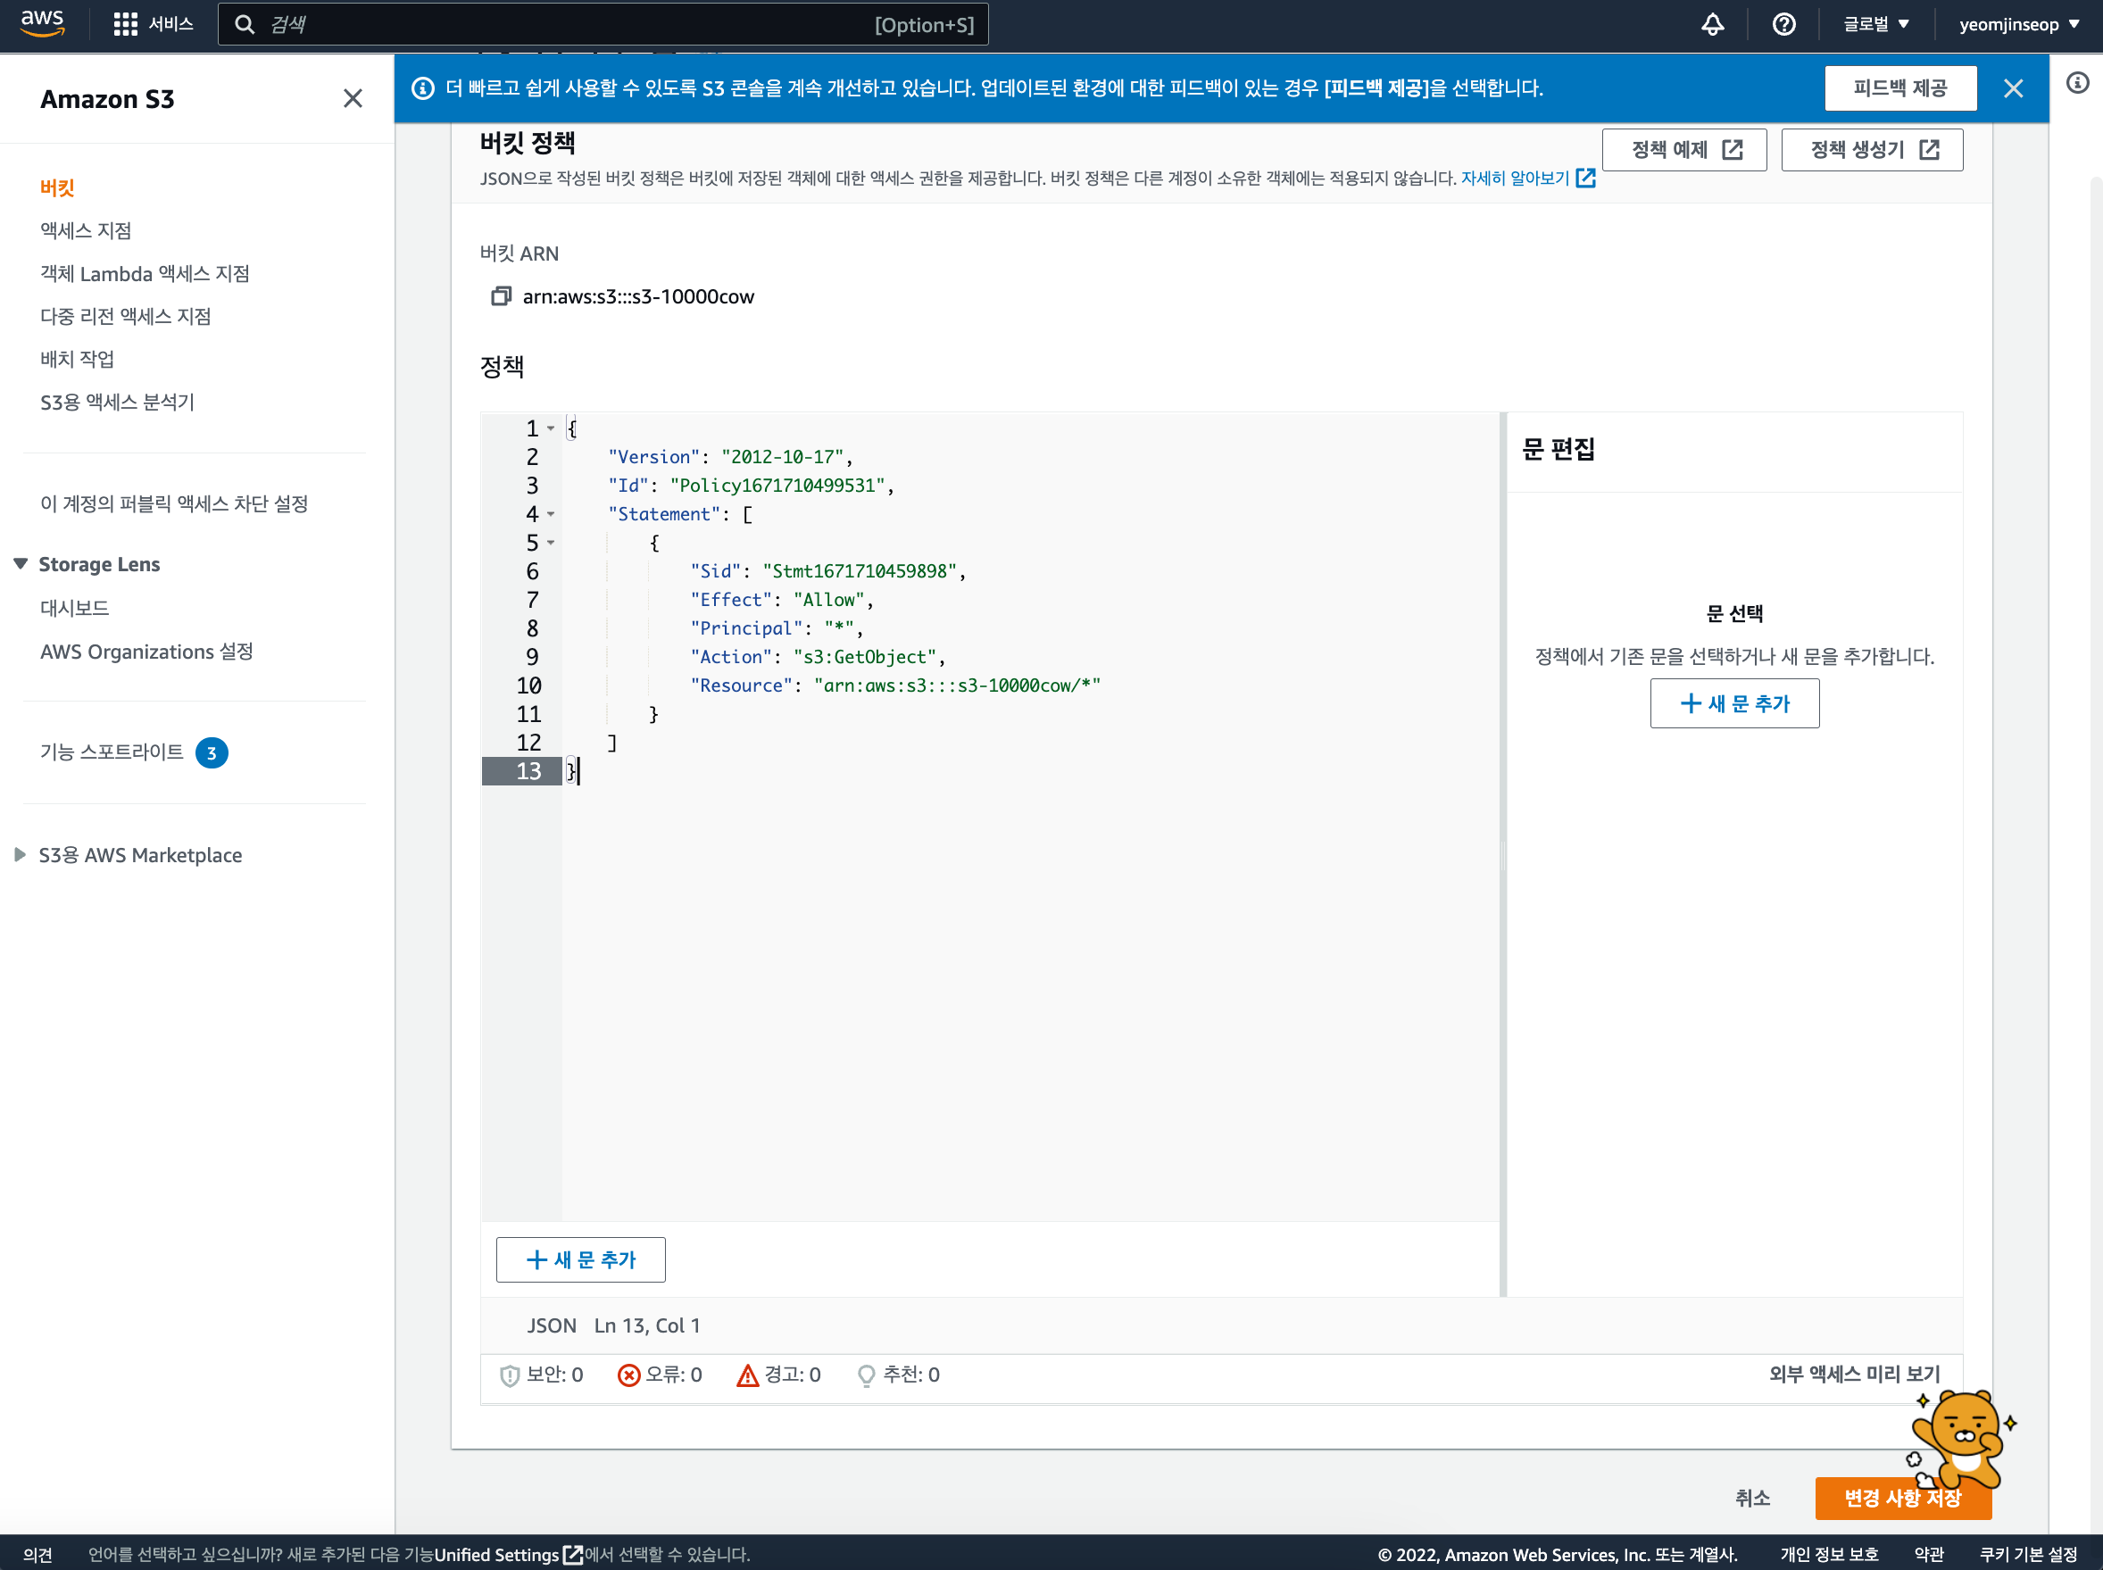Screen dimensions: 2103x1570
Task: Click the AWS search input field
Action: click(x=570, y=25)
